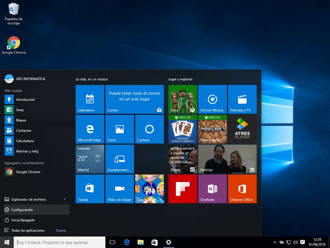Viewport: 330px width, 248px height.
Task: Open Calculadora from most used list
Action: (x=37, y=141)
